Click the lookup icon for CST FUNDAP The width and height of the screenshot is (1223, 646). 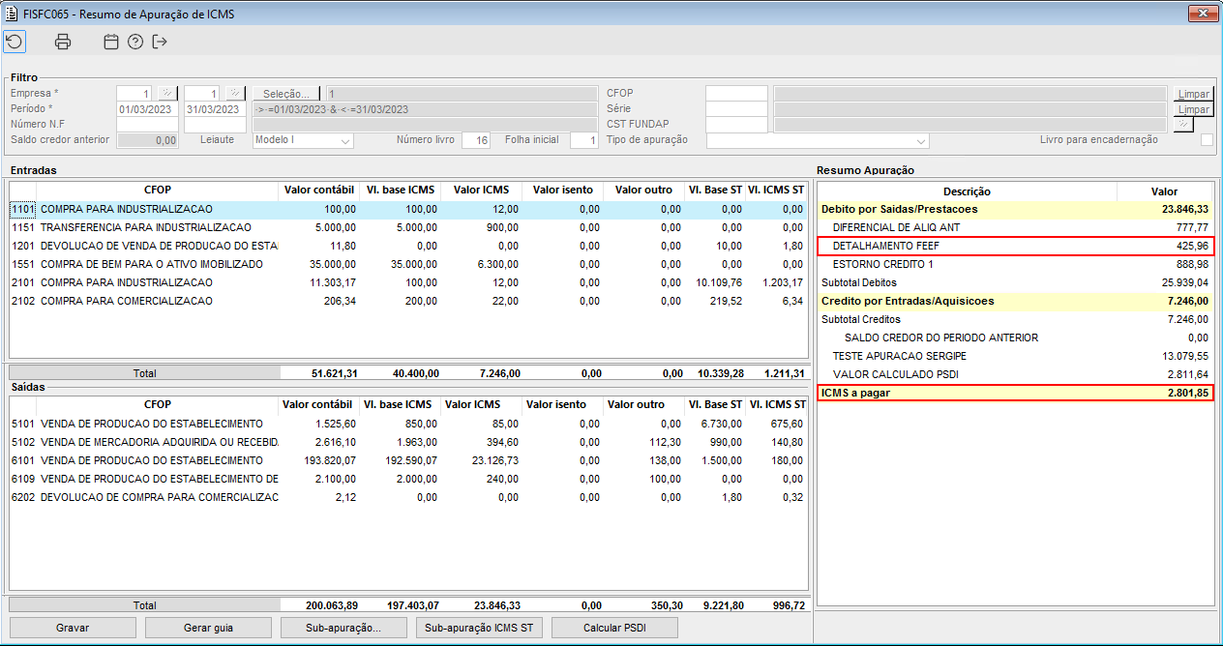[1183, 125]
